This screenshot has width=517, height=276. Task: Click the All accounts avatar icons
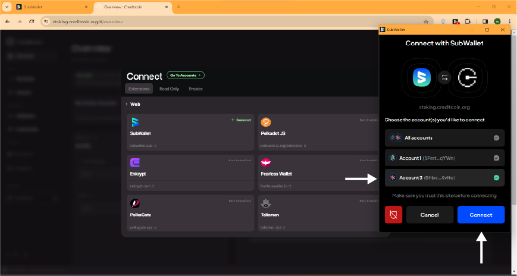[x=395, y=138]
